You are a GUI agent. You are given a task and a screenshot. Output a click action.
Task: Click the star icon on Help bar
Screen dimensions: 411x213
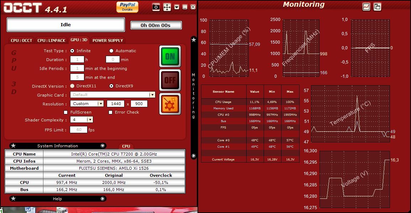pos(14,199)
